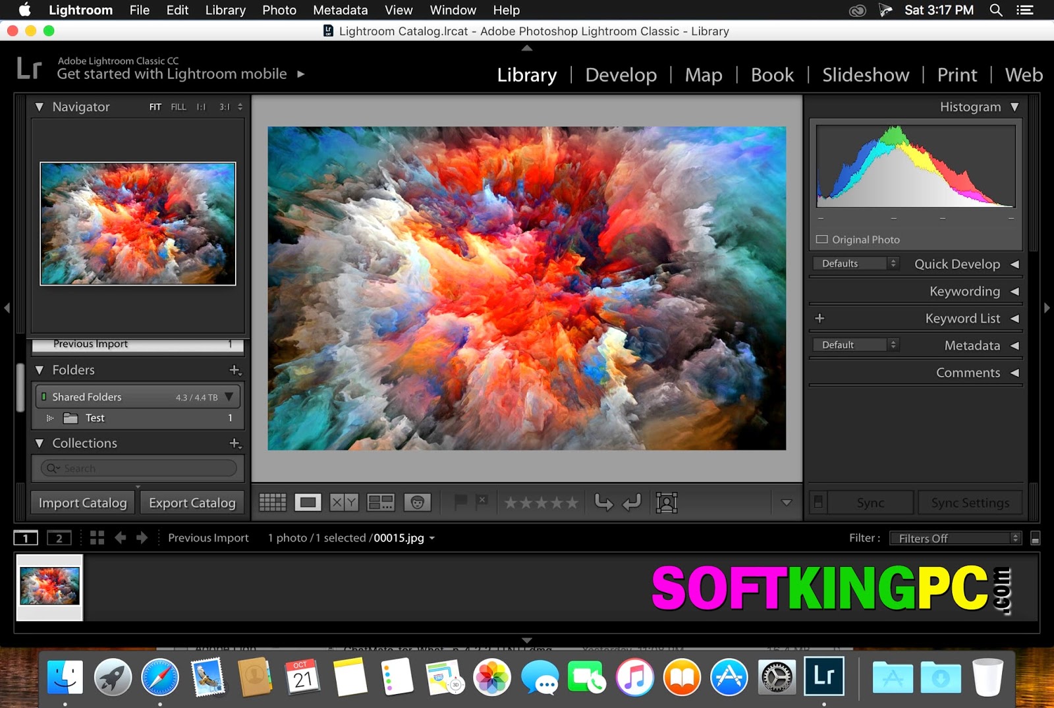Toggle filter switch beside Filters Off

[1036, 539]
